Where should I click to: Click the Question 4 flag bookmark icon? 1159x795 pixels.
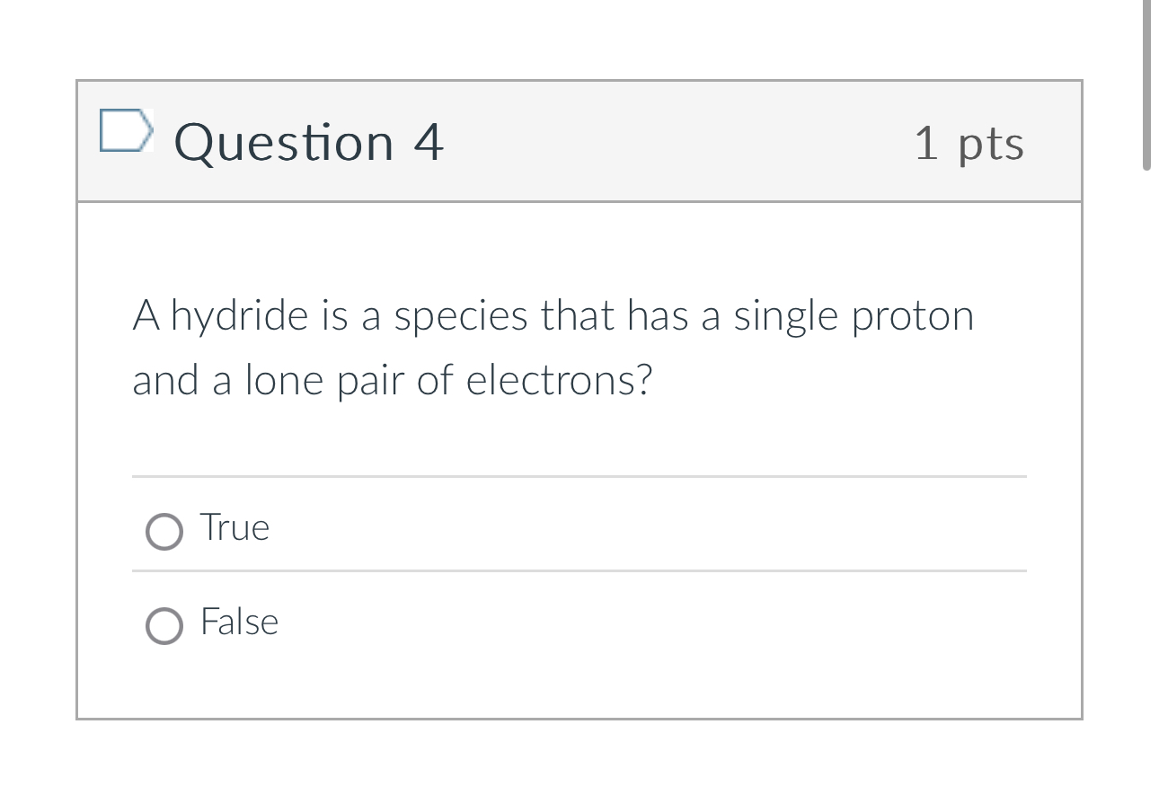coord(126,131)
